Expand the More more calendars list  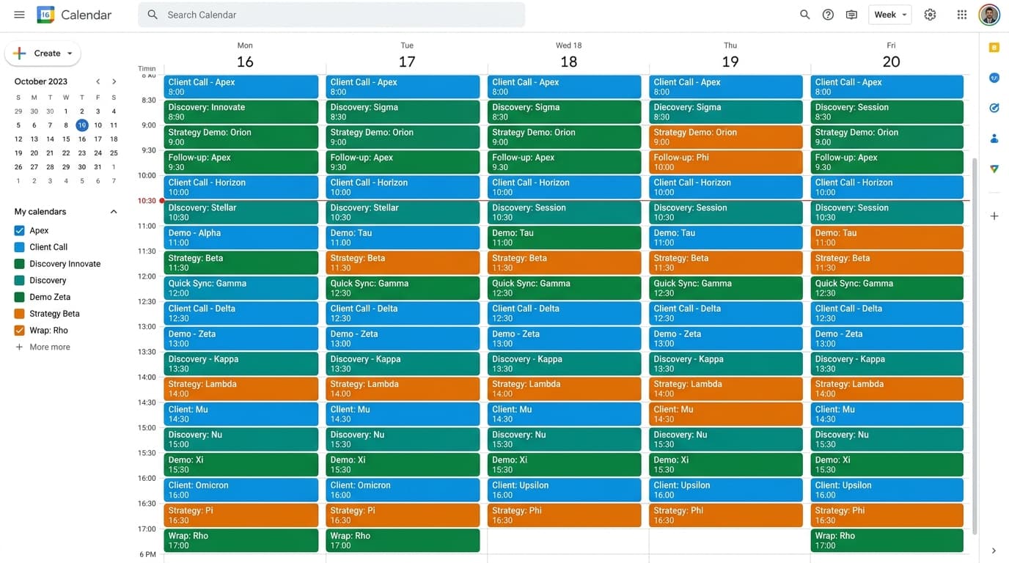click(43, 347)
